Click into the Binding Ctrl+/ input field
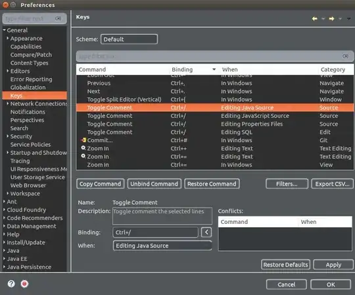The width and height of the screenshot is (355, 295). [x=155, y=232]
